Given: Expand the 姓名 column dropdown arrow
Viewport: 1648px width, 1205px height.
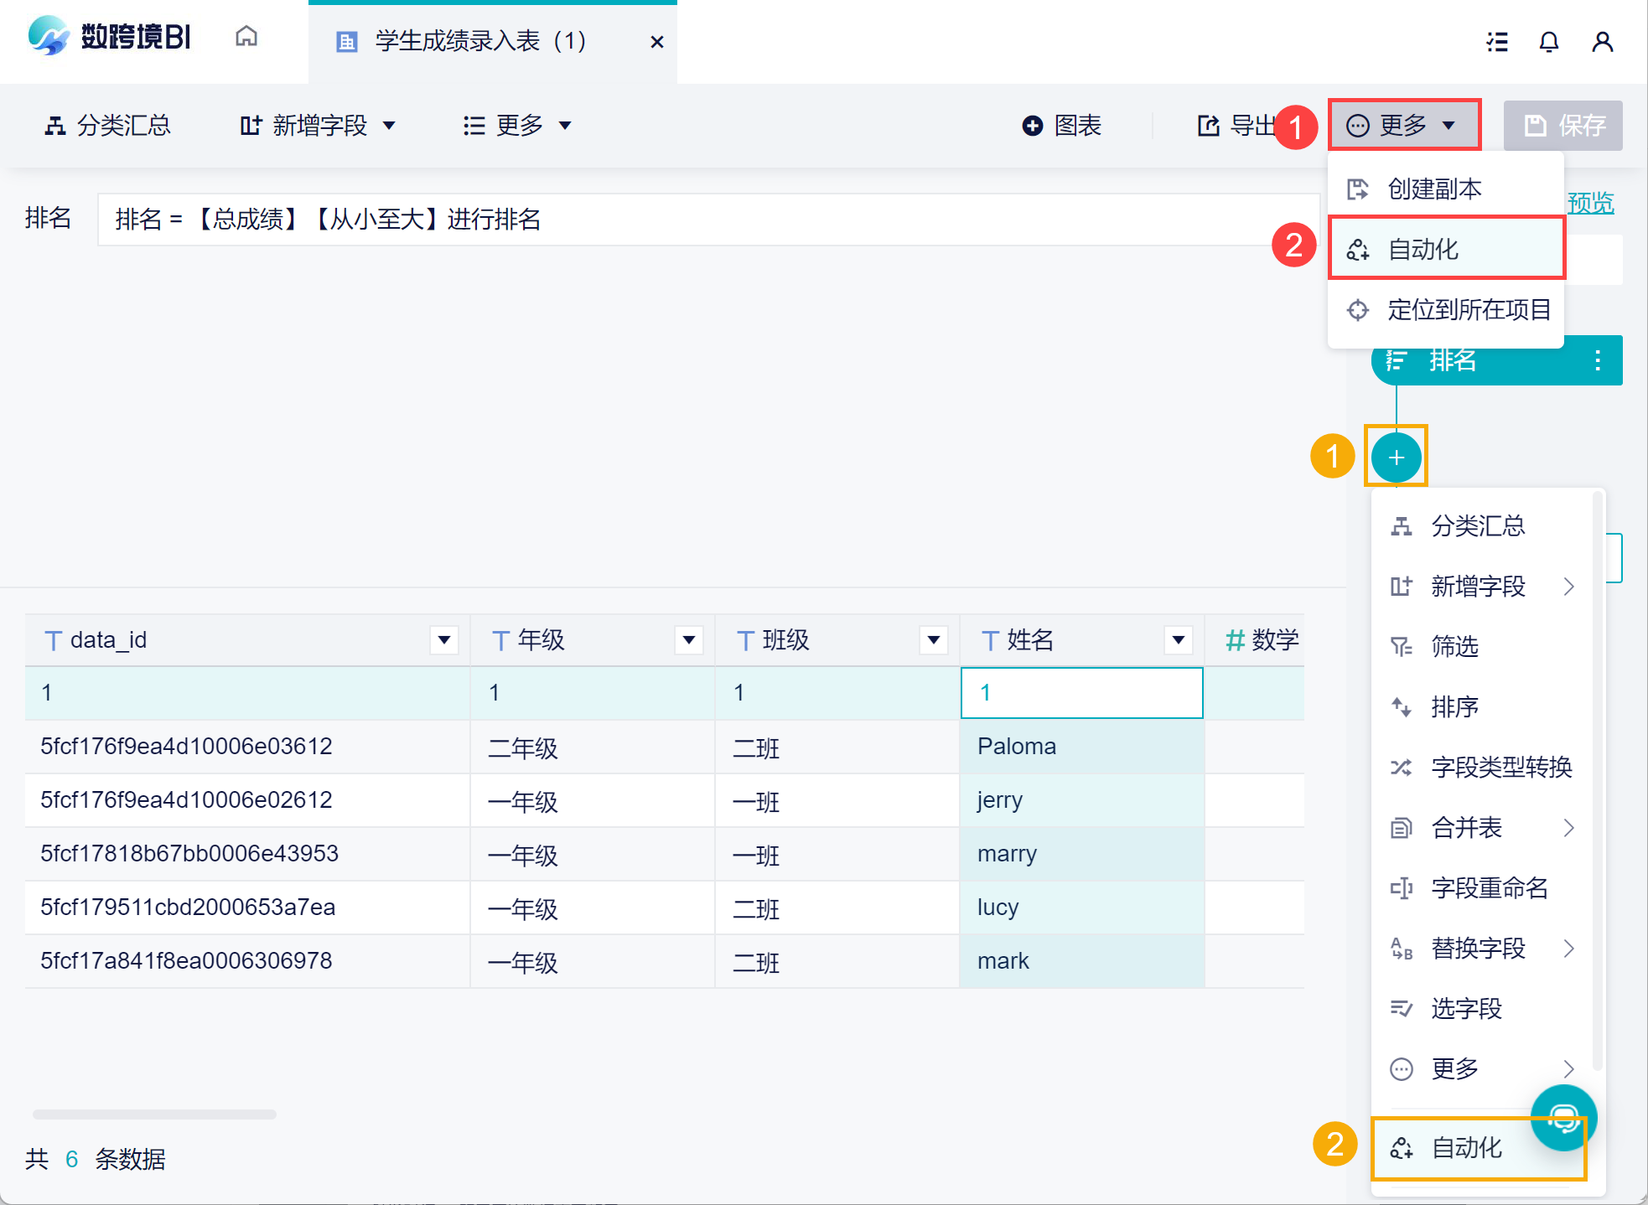Looking at the screenshot, I should point(1179,640).
